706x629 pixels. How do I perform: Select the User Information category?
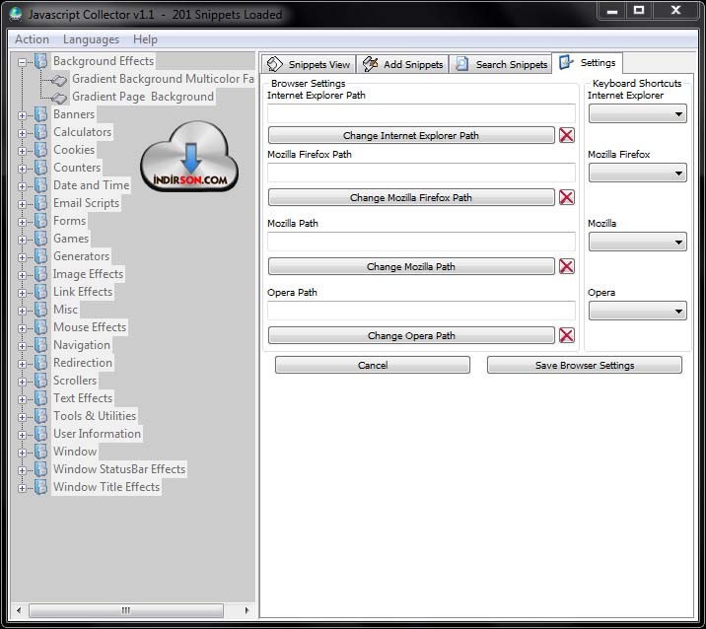[x=97, y=434]
